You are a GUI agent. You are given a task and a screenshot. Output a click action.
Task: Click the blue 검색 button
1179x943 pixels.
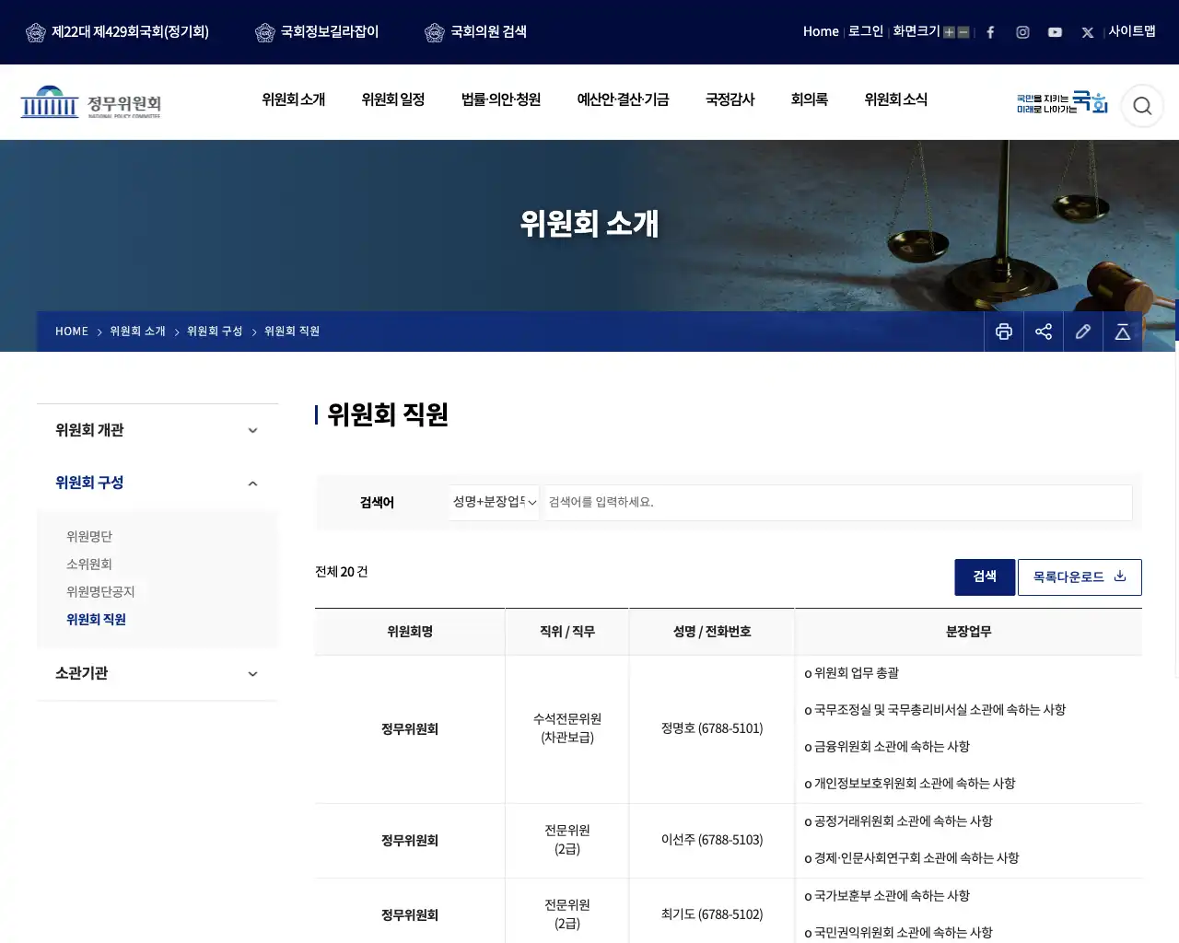coord(985,576)
